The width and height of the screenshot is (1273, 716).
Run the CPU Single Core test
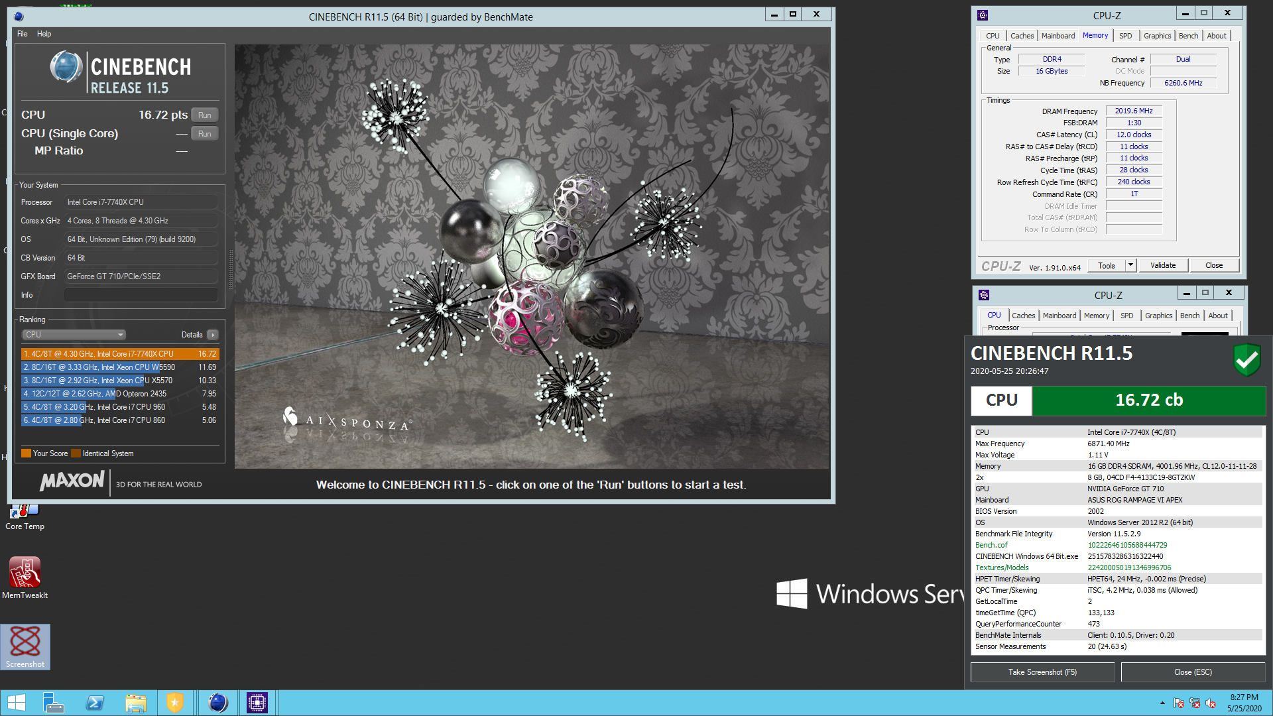coord(205,134)
